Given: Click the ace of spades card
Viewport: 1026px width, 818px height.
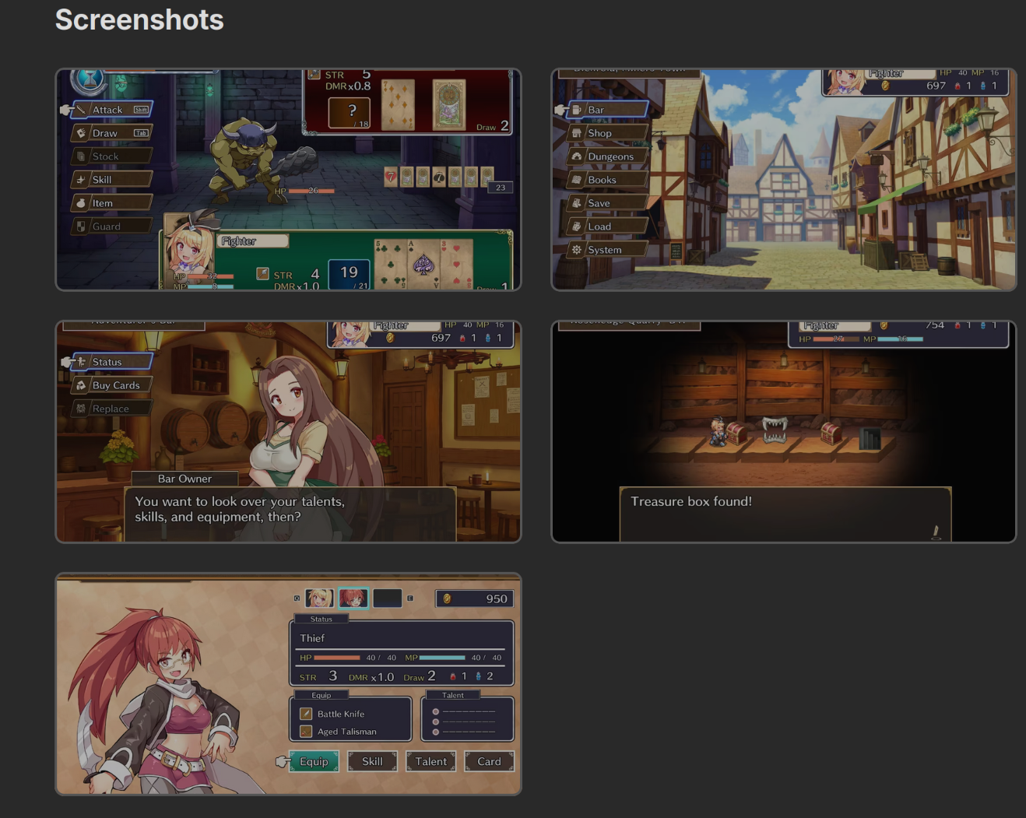Looking at the screenshot, I should click(423, 265).
